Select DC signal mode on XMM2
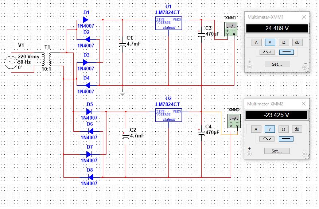319x209 pixels. coord(286,139)
